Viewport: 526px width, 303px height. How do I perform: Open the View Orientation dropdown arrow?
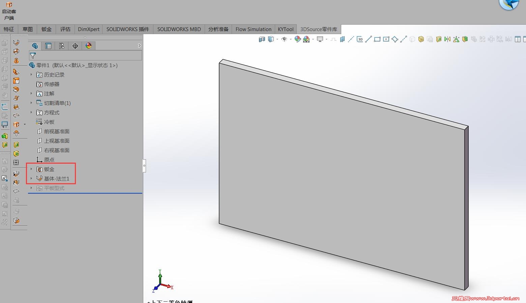pos(277,39)
